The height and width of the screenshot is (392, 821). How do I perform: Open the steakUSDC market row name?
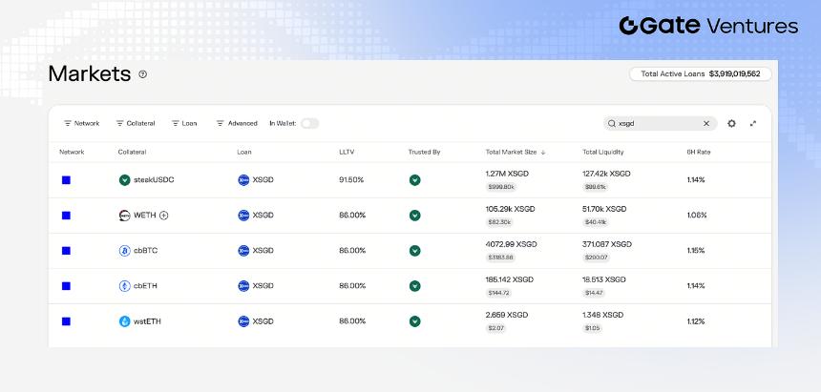[154, 180]
